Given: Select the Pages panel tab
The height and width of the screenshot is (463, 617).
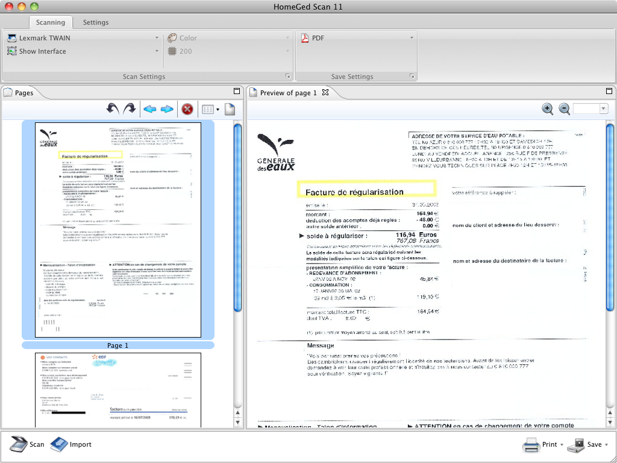Looking at the screenshot, I should 24,93.
